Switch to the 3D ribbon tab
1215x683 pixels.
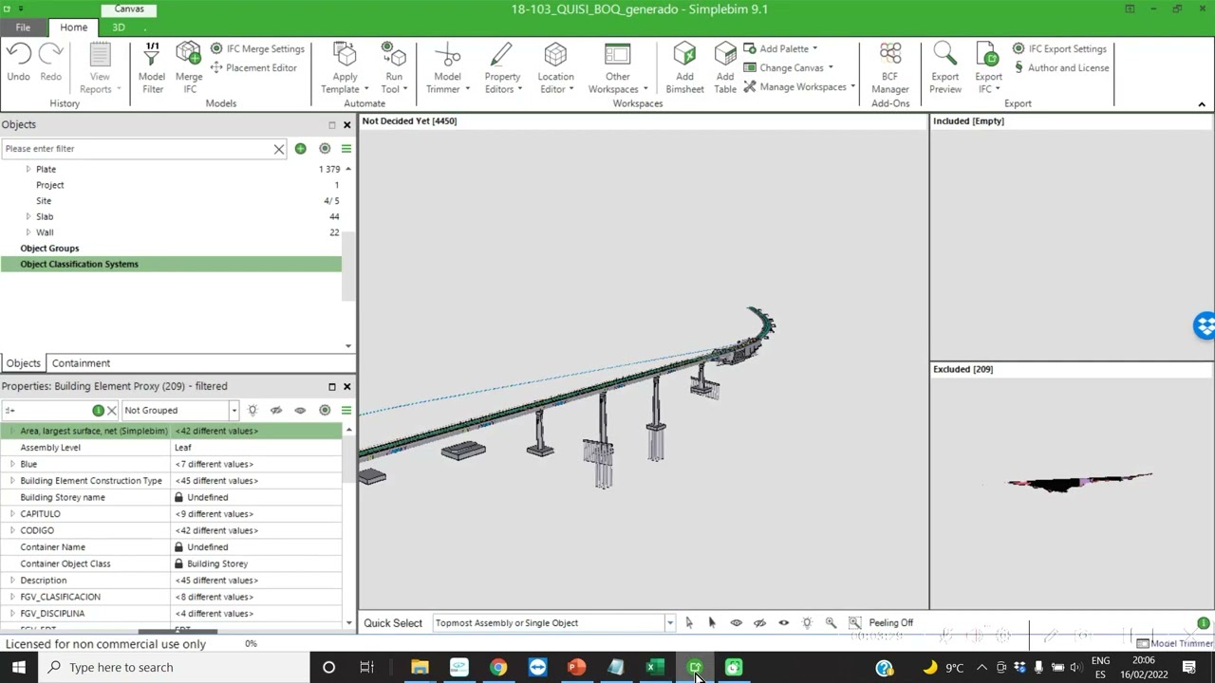119,28
